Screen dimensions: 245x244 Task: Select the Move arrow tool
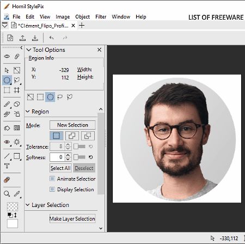[x=7, y=70]
